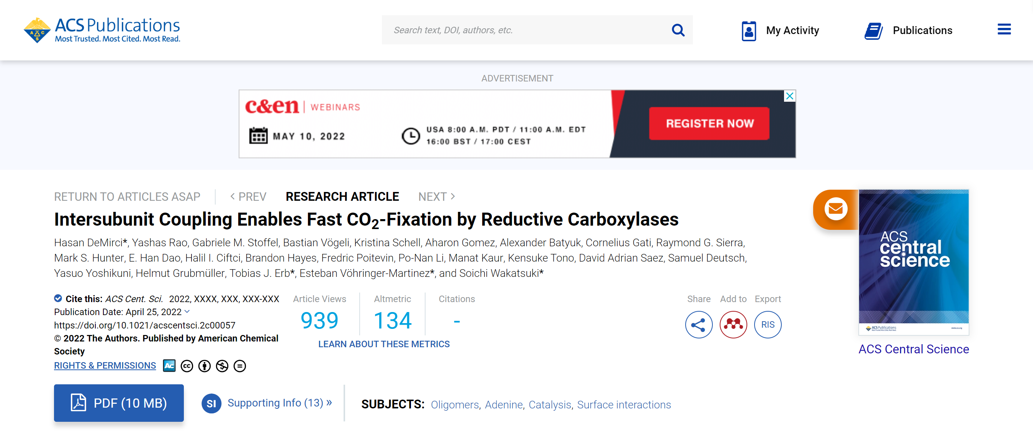
Task: Open the Publications menu
Action: click(x=908, y=31)
